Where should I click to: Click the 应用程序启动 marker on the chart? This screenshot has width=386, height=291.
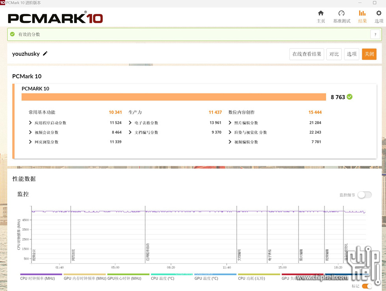148,252
